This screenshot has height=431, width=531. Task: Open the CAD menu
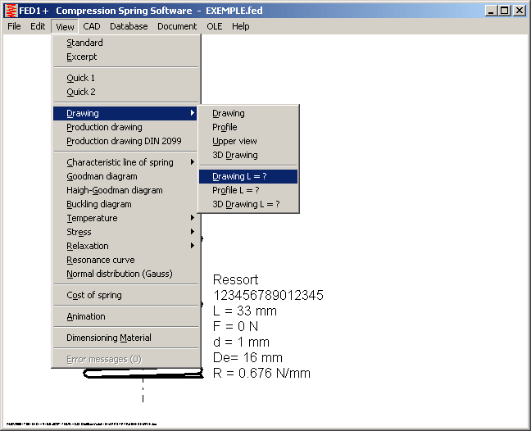pos(91,26)
